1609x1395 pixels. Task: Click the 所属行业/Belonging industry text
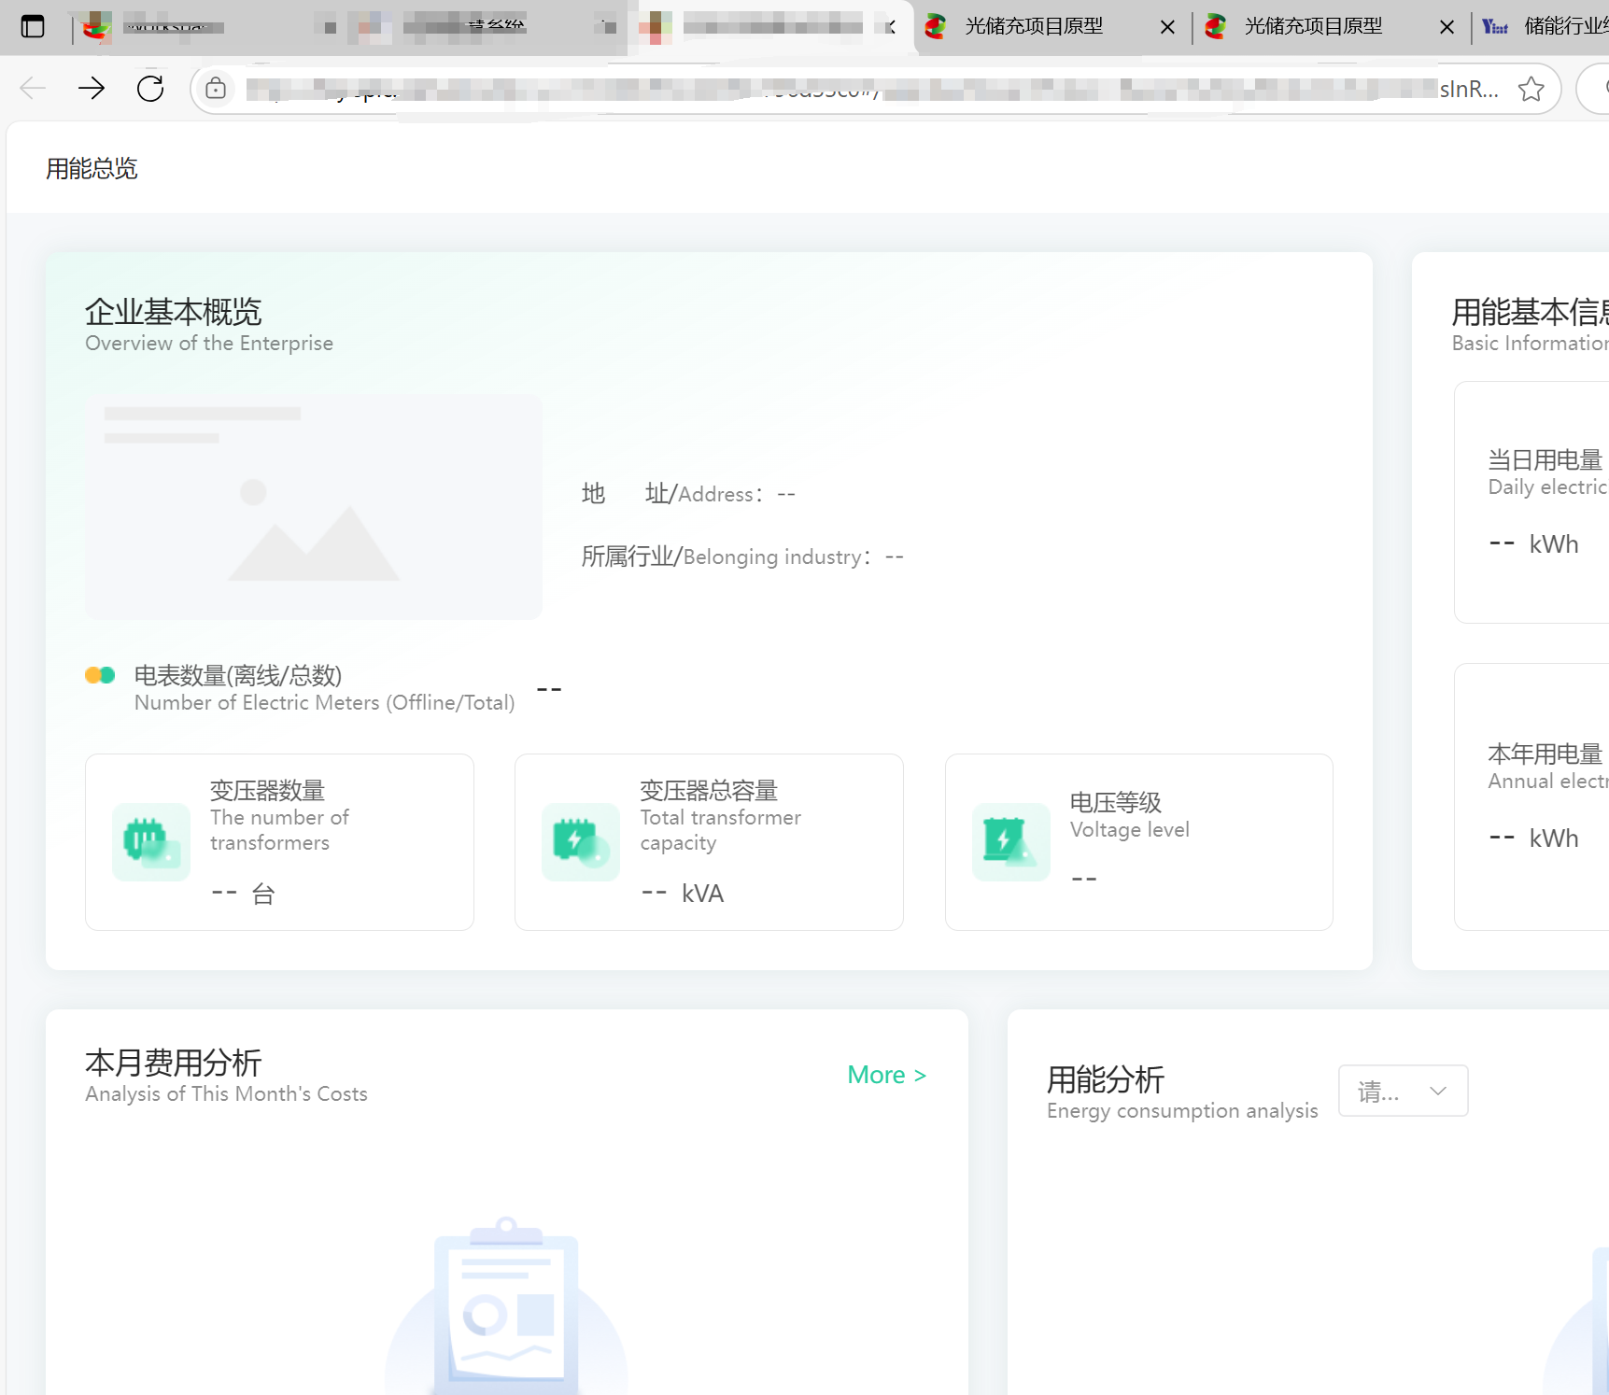[x=742, y=557]
